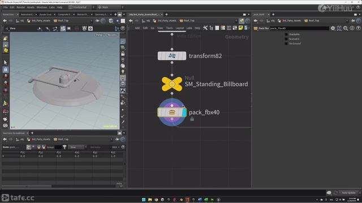Open parameter pane help icon
Screen dimensions: 362x203
click(x=358, y=28)
